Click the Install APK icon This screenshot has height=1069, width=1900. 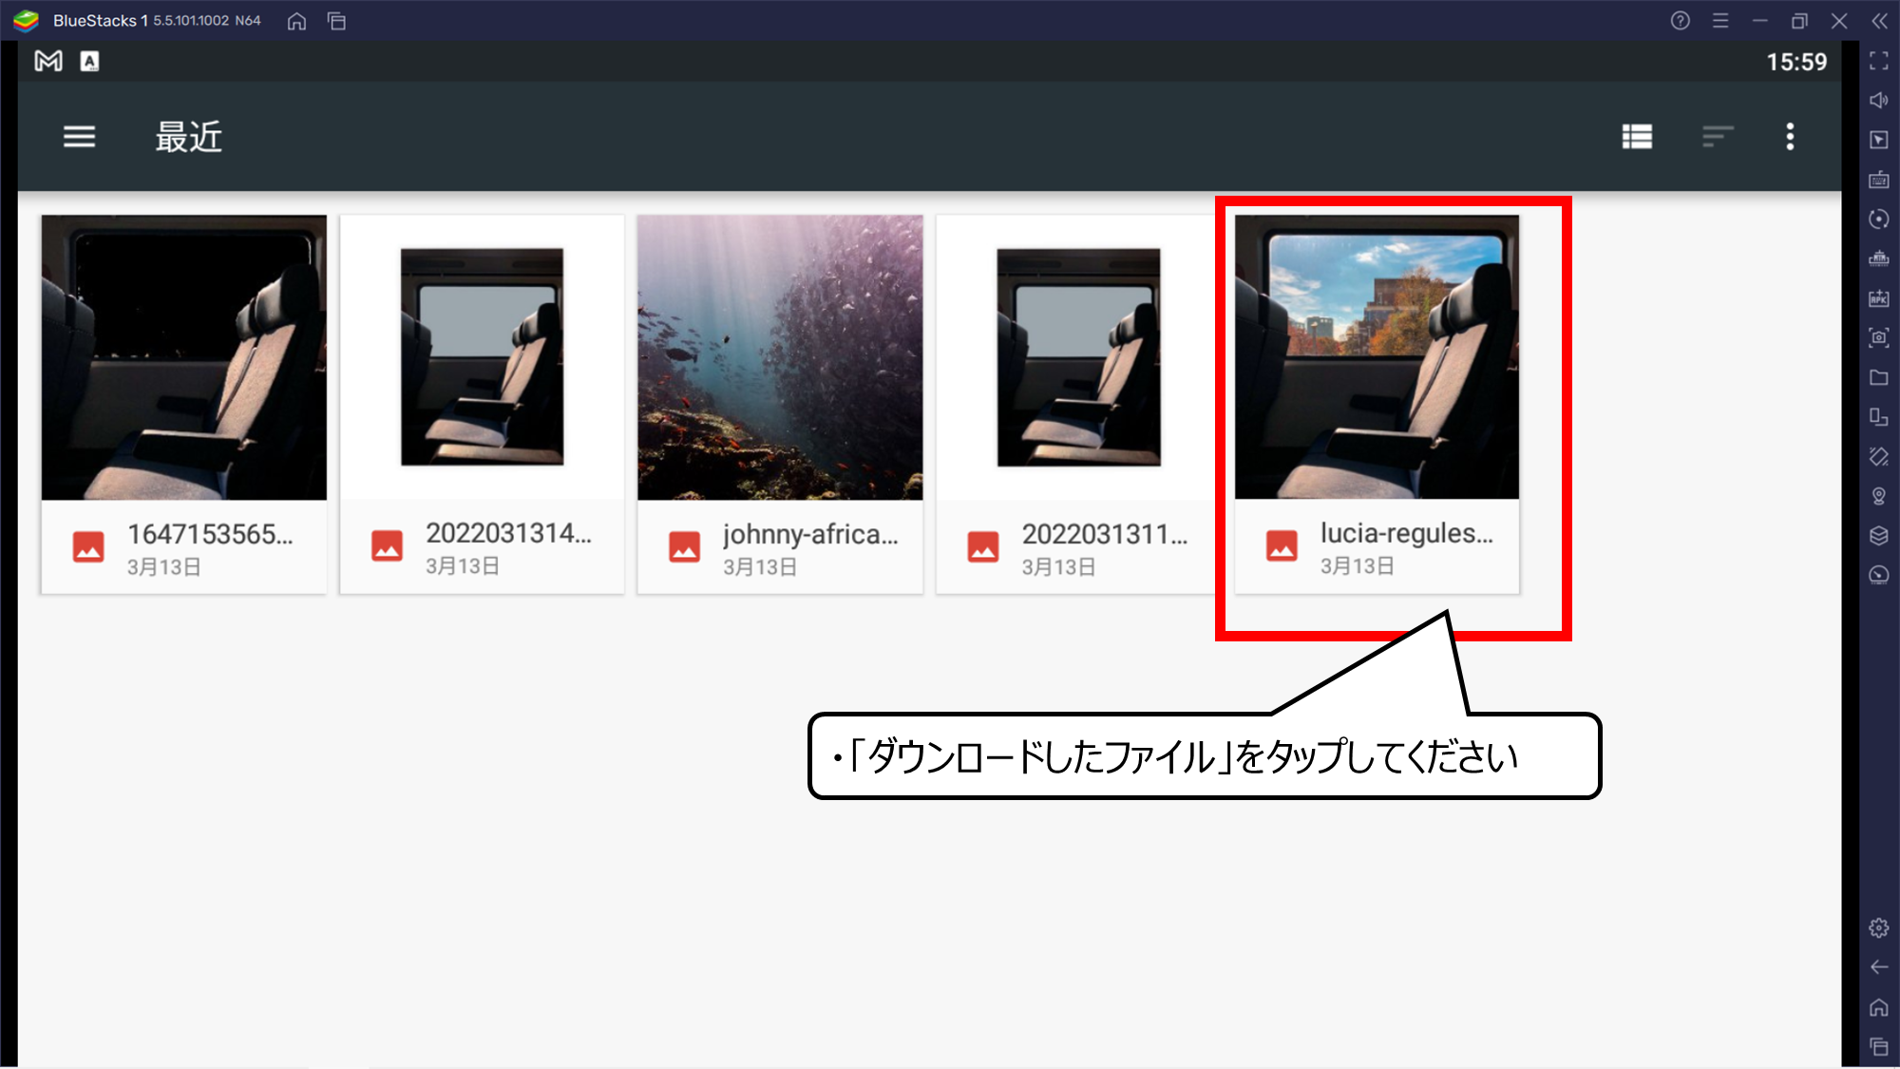pos(1879,298)
